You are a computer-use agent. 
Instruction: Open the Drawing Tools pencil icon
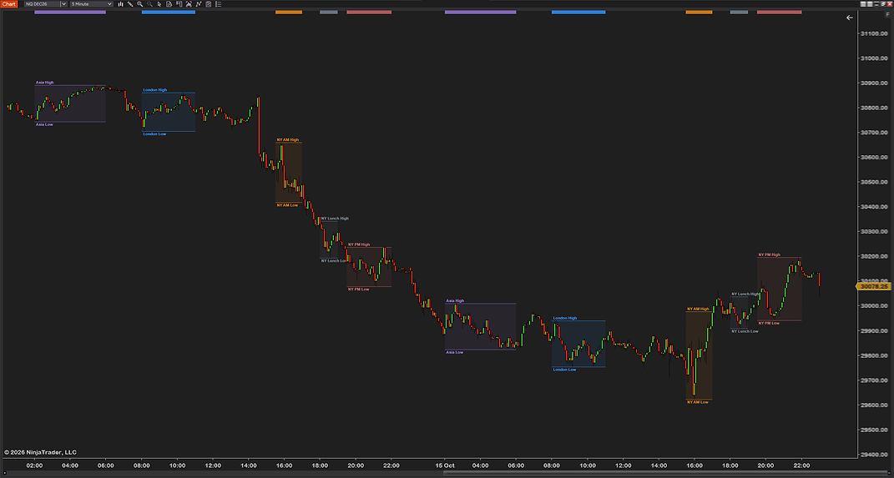click(x=130, y=4)
